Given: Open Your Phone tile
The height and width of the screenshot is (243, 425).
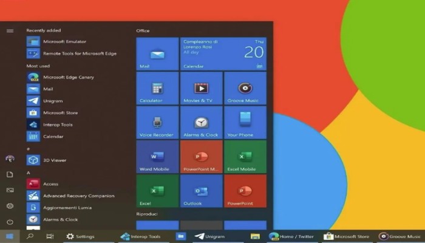Looking at the screenshot, I should pyautogui.click(x=245, y=122).
